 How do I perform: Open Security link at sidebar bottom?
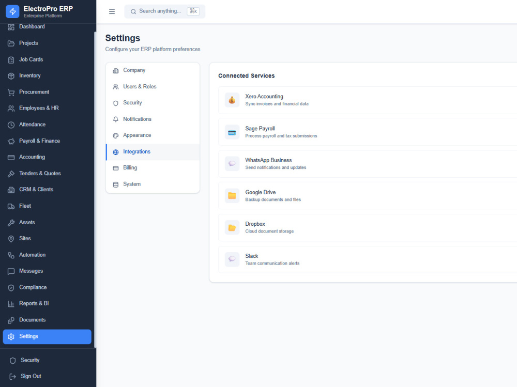coord(47,360)
